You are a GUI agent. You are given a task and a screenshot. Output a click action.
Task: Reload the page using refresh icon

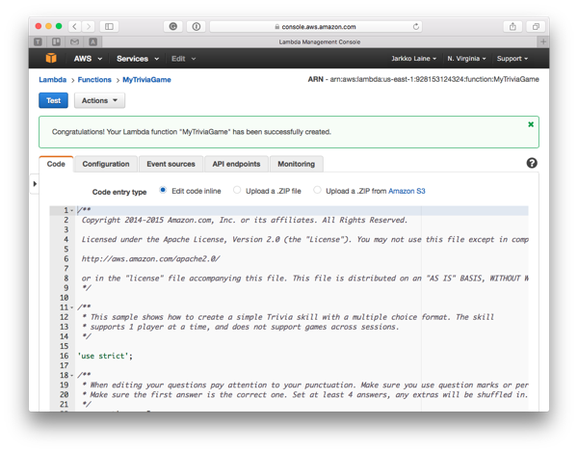pos(416,27)
